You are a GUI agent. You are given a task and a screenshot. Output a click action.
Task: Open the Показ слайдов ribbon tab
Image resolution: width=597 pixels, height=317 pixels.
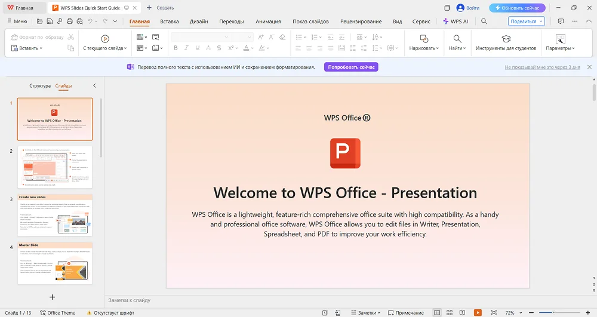pos(310,21)
